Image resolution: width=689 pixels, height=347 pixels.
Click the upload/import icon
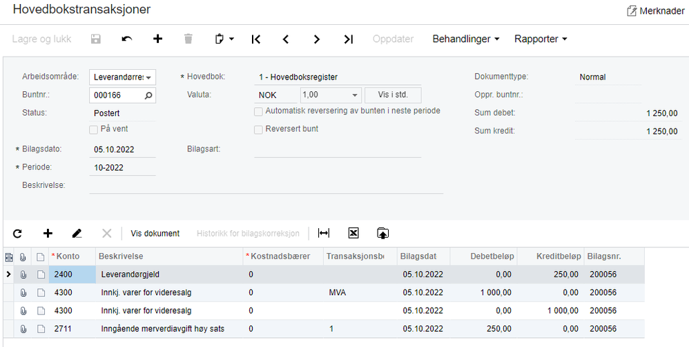382,233
